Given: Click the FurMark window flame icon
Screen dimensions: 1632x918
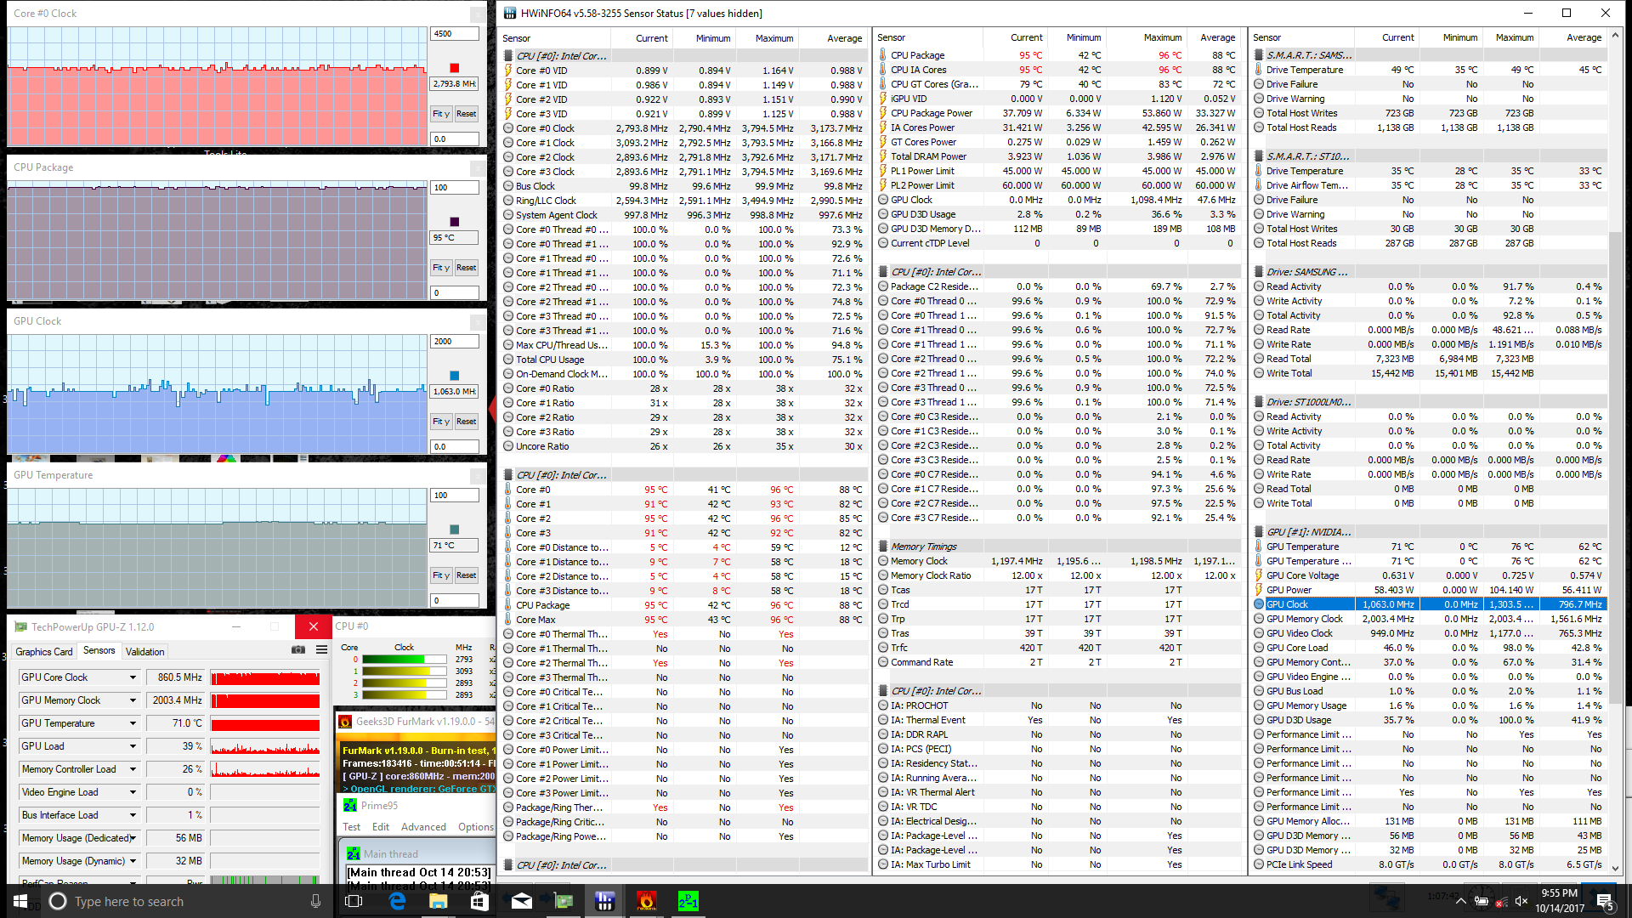Looking at the screenshot, I should (x=345, y=722).
